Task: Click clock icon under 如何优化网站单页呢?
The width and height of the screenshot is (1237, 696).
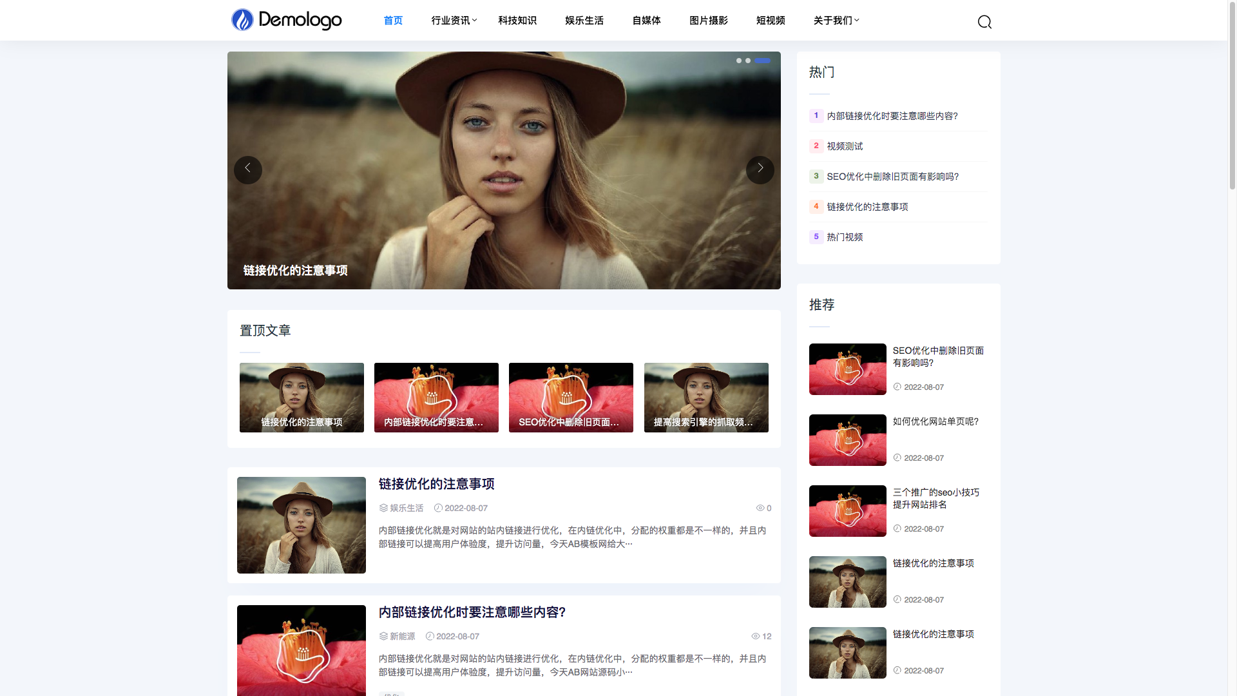Action: click(897, 458)
